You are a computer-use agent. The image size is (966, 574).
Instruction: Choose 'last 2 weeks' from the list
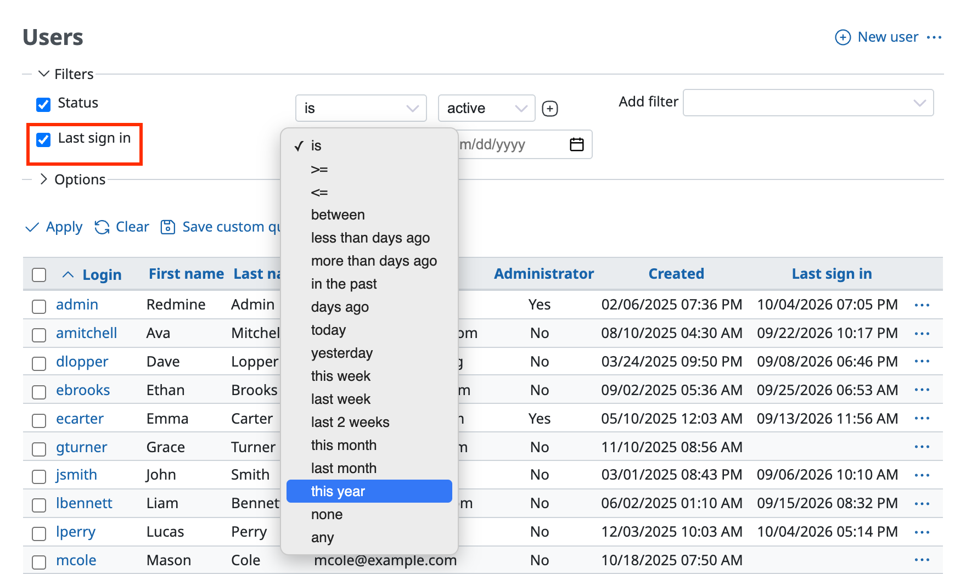click(369, 422)
